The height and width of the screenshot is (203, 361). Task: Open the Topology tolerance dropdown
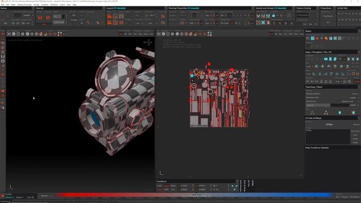coord(355,94)
